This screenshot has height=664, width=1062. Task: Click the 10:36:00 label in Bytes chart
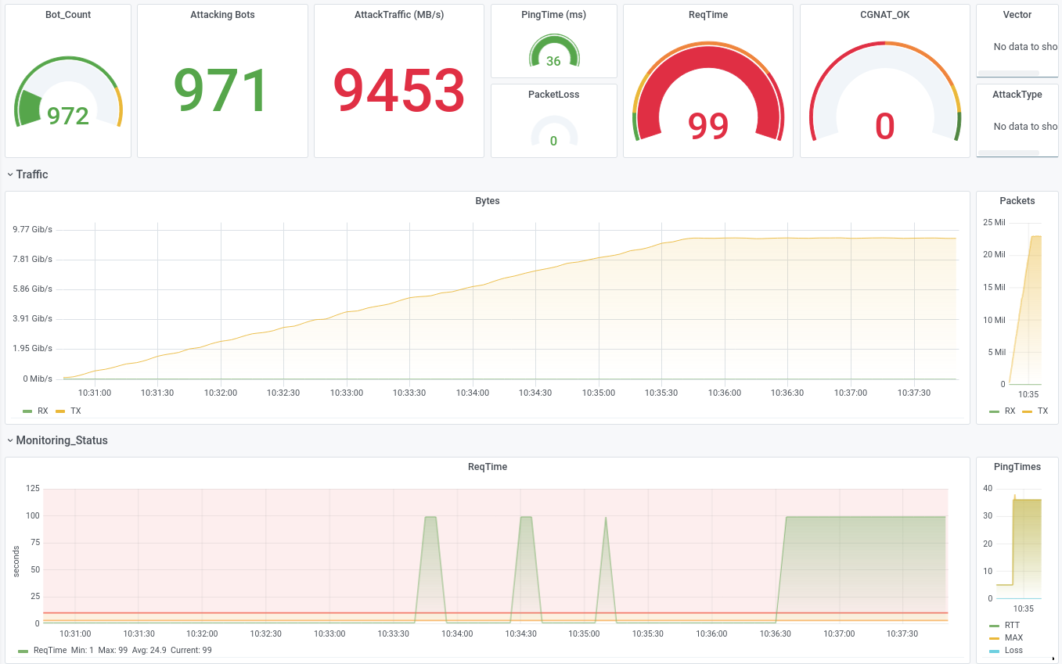click(x=725, y=393)
